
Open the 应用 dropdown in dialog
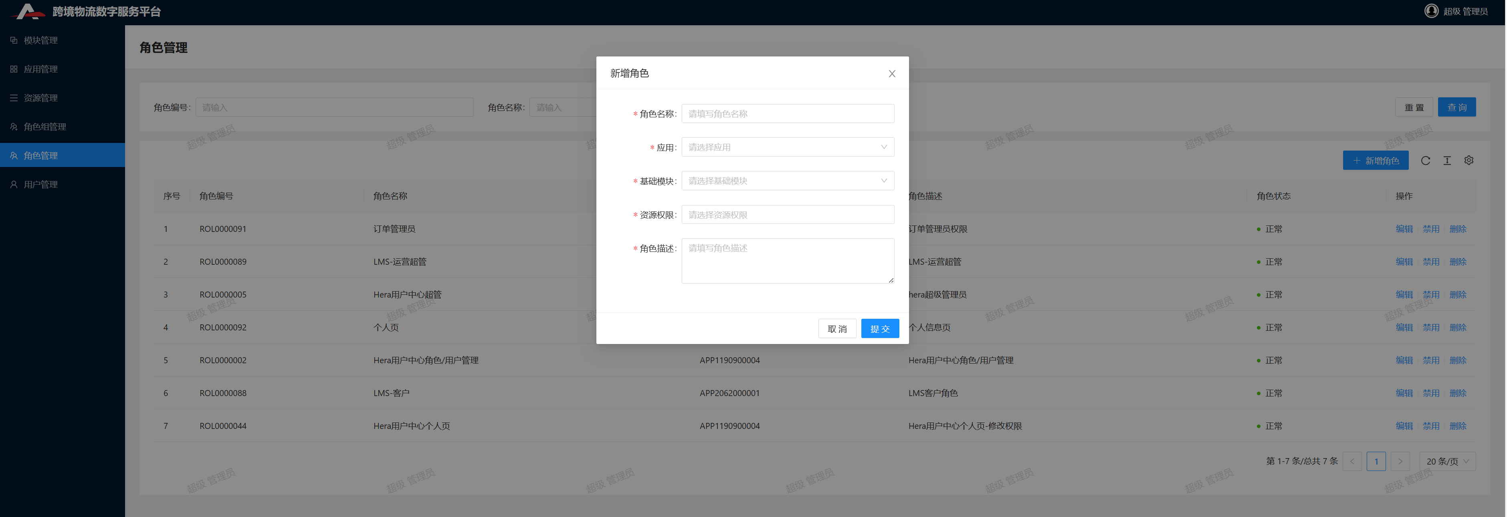(x=788, y=147)
